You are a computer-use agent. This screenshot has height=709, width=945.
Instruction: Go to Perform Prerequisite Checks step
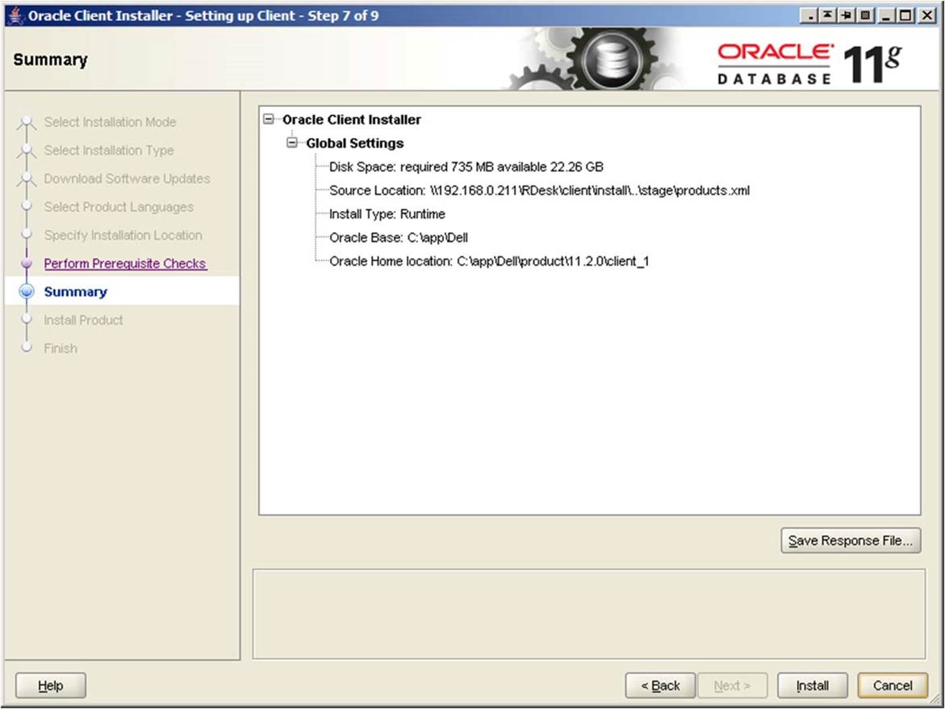tap(125, 264)
